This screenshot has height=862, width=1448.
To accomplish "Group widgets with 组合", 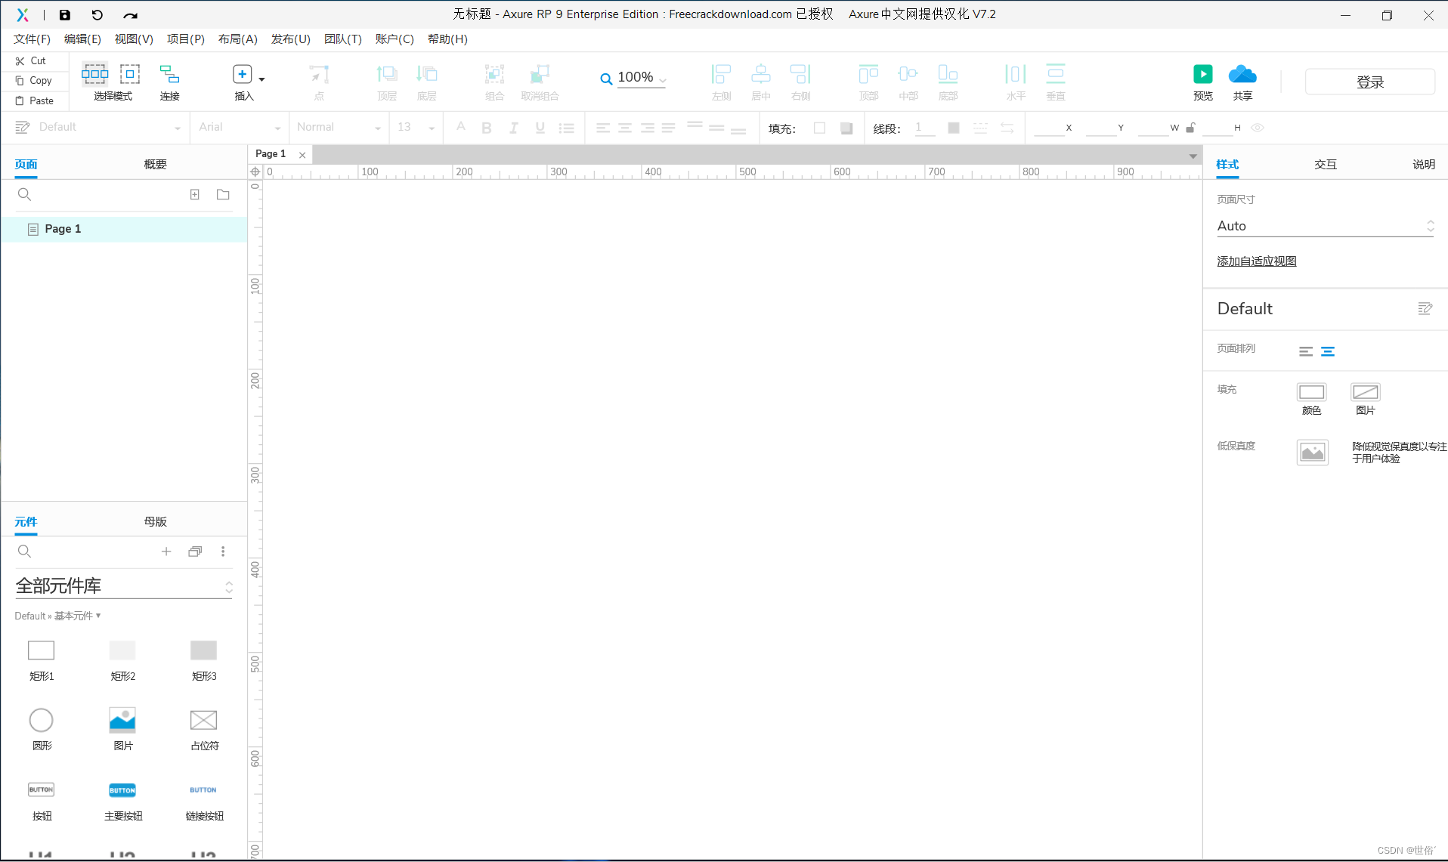I will point(494,82).
